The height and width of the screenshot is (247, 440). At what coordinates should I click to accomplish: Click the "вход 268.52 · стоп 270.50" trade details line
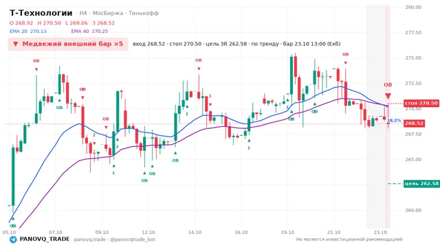click(x=236, y=44)
